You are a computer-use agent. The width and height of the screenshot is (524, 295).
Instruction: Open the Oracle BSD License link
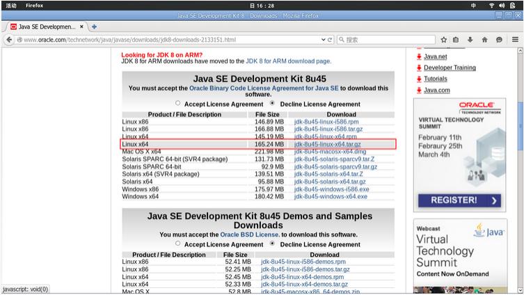coord(249,234)
